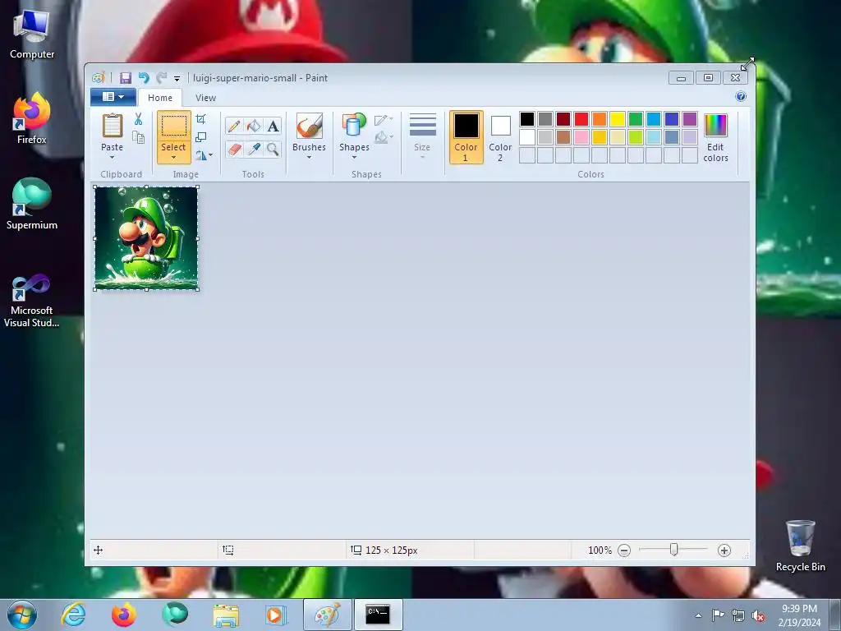Pick the yellow color swatch
The height and width of the screenshot is (631, 841).
coord(618,119)
